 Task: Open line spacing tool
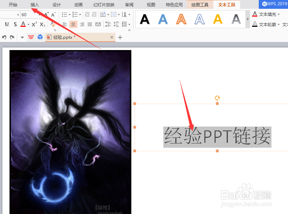[x=108, y=24]
